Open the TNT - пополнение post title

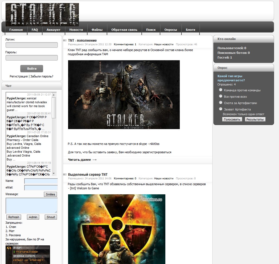pyautogui.click(x=82, y=41)
